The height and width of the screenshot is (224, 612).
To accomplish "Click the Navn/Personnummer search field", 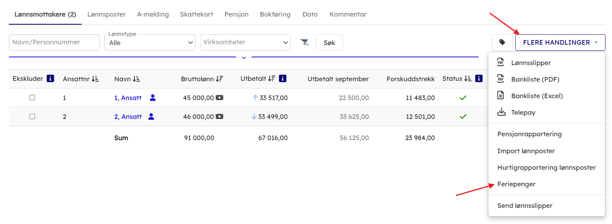I will coord(54,42).
